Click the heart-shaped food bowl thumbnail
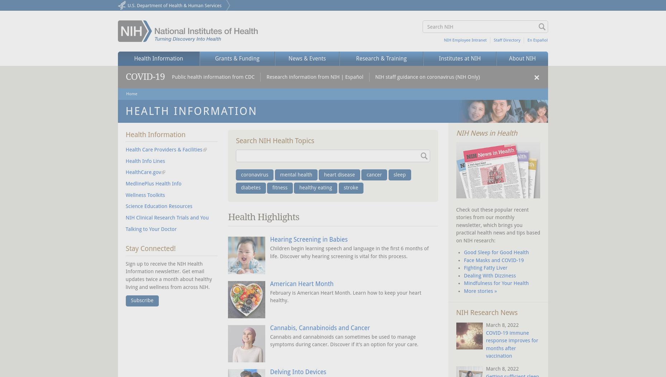The image size is (666, 377). 247,300
